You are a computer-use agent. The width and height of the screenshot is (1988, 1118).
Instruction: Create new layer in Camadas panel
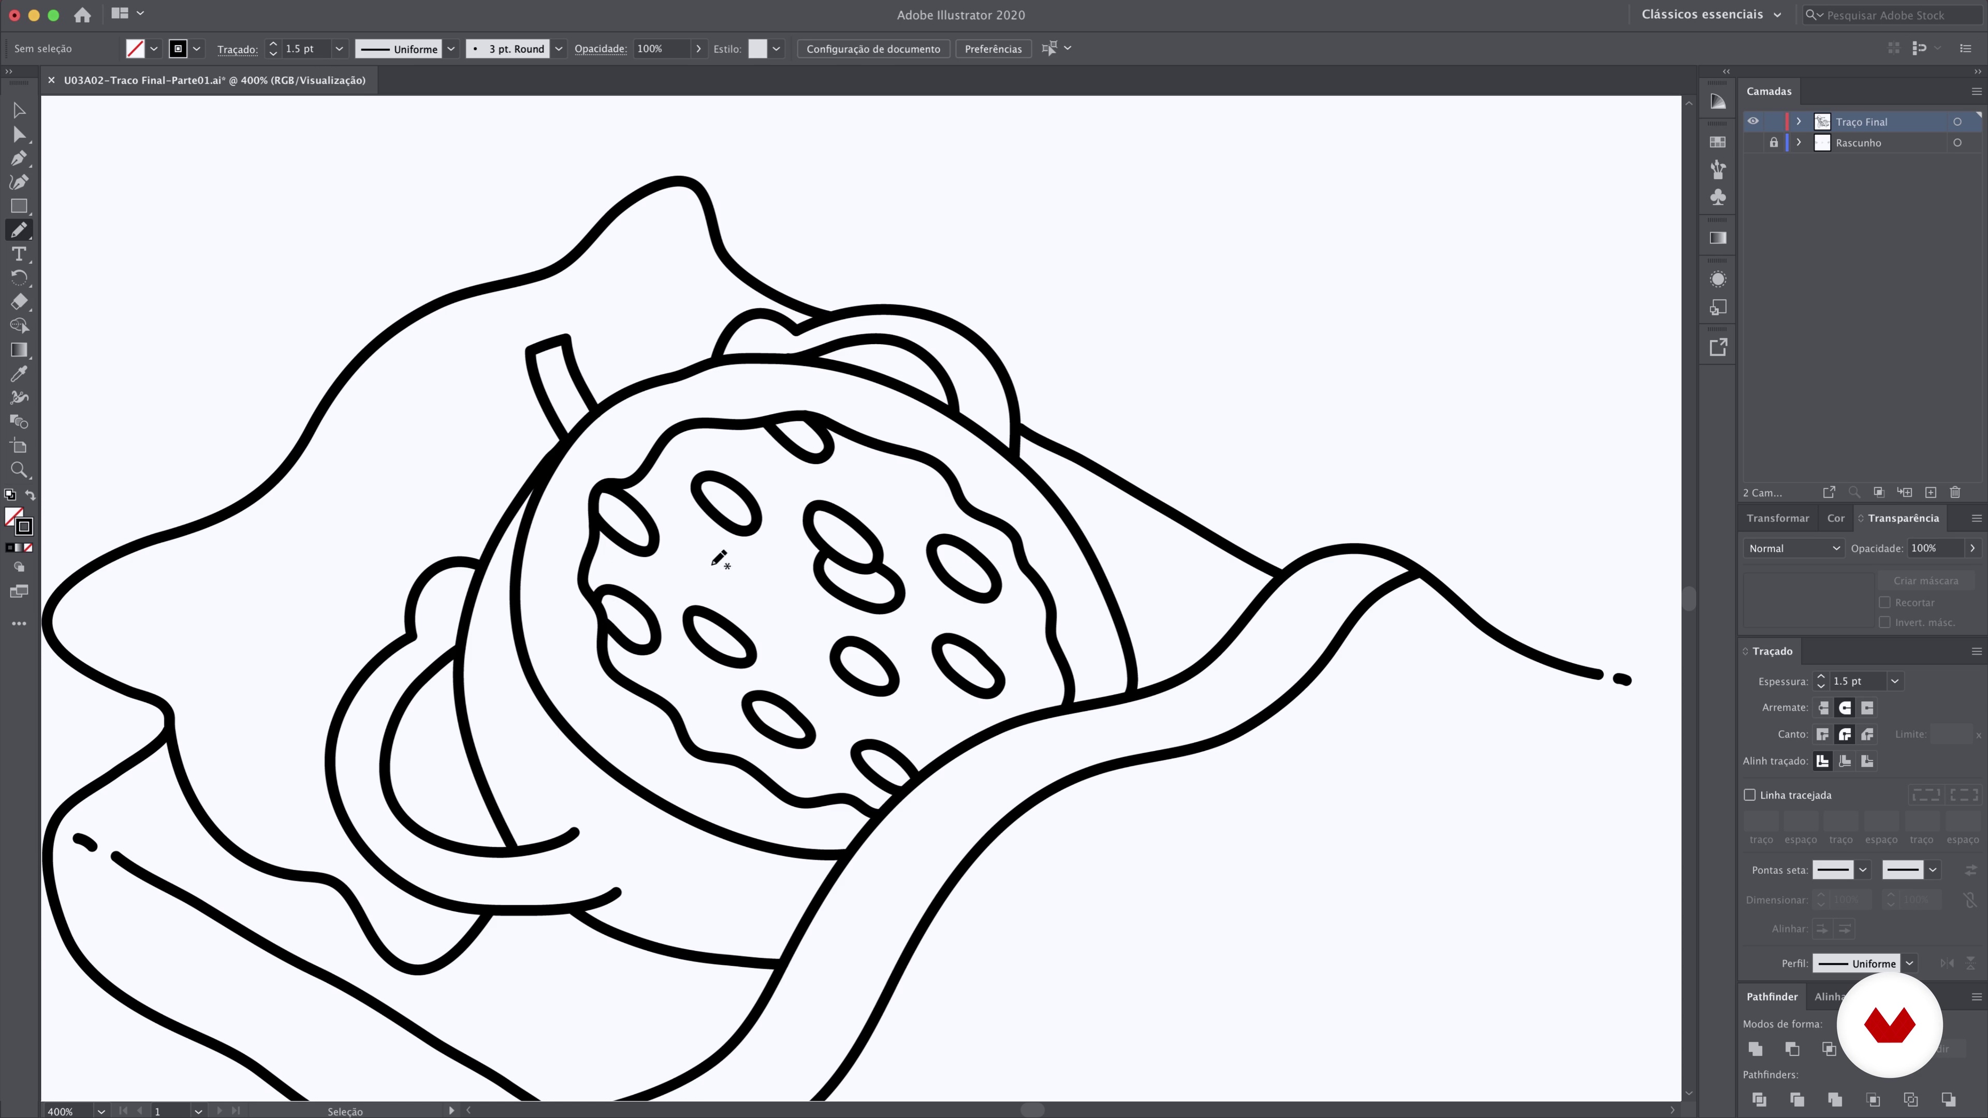point(1930,492)
